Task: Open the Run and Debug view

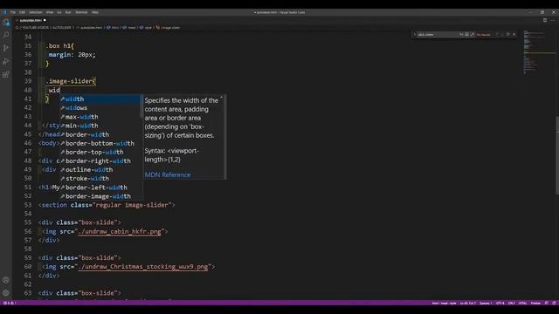Action: tap(6, 61)
